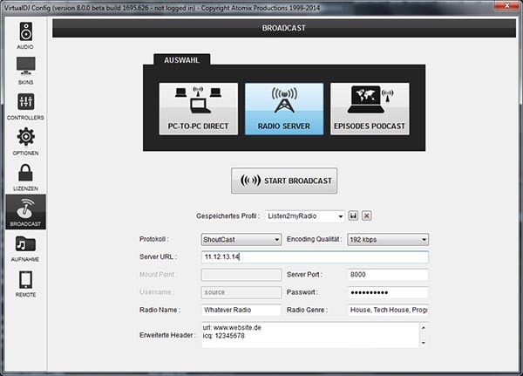523x376 pixels.
Task: Click the disabled Mount Point field
Action: point(241,275)
